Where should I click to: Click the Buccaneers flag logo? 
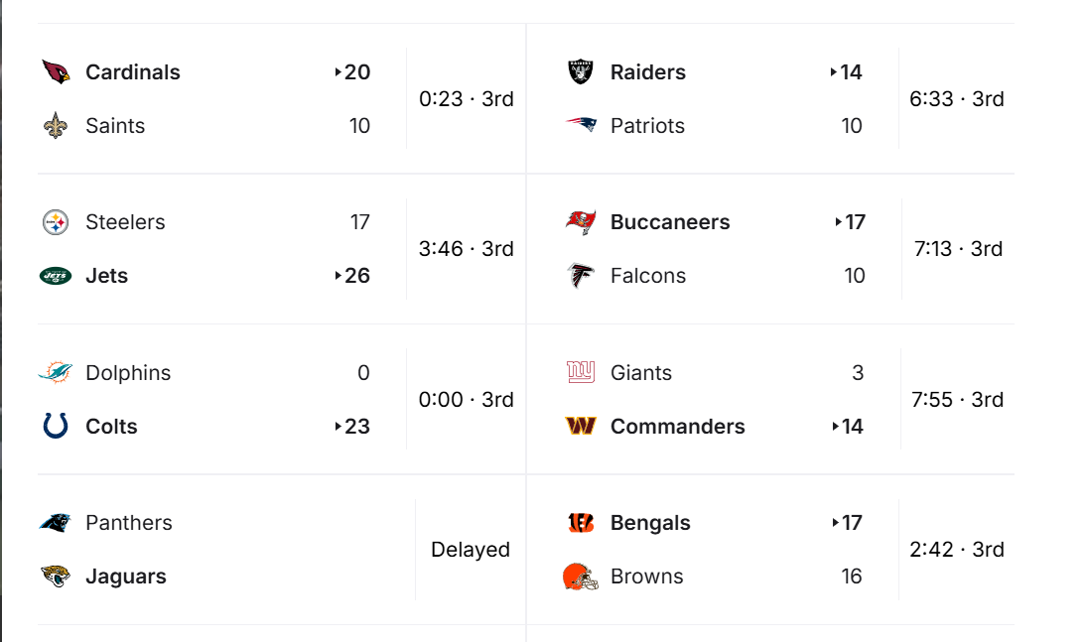[581, 222]
